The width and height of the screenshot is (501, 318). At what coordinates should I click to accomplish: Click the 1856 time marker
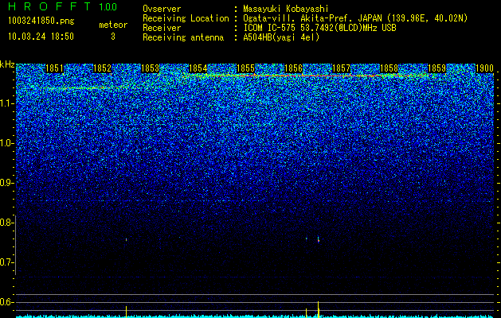pyautogui.click(x=293, y=68)
